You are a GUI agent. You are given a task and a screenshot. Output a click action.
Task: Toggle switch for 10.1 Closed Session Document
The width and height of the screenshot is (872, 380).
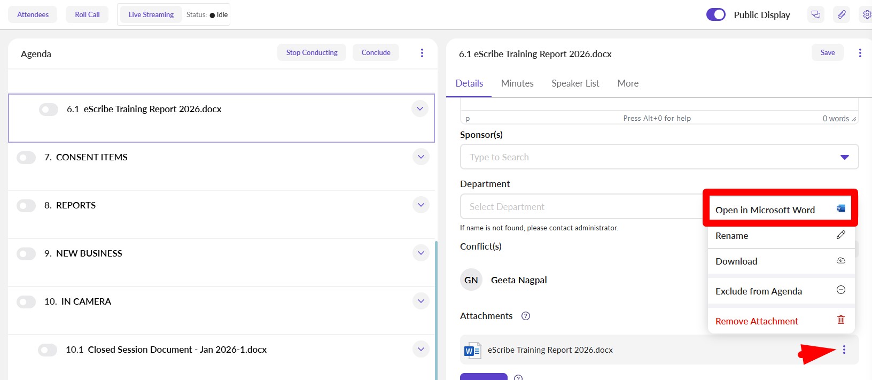[x=48, y=350]
